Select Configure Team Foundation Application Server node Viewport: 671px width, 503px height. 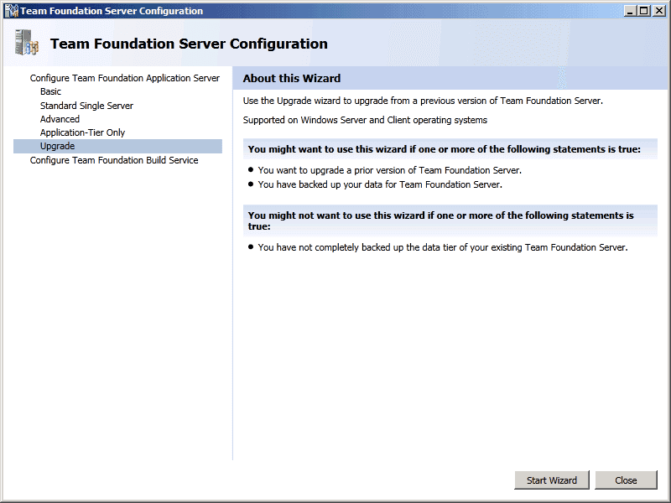point(124,78)
